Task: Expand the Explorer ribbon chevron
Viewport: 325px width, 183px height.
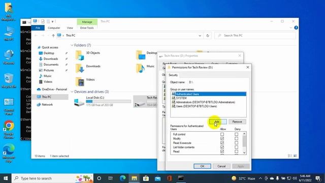Action: tap(290, 27)
